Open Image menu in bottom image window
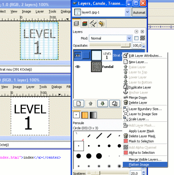174x175 pixels. (x=17, y=87)
